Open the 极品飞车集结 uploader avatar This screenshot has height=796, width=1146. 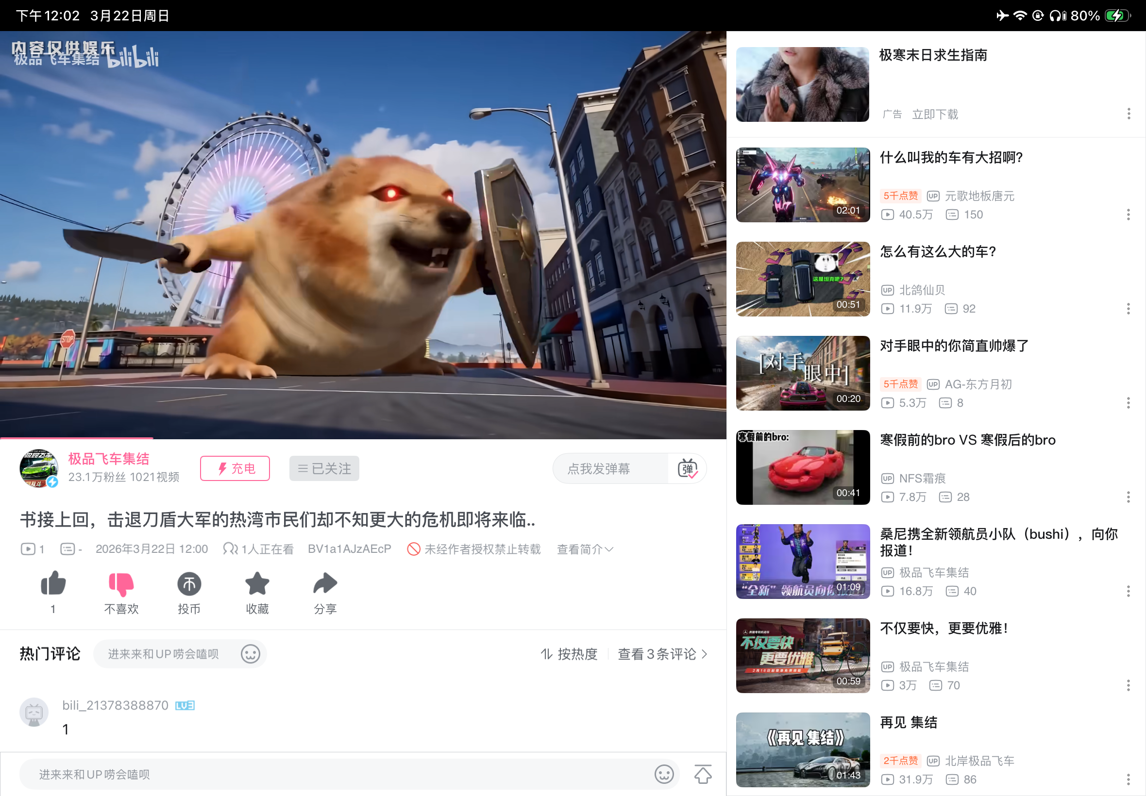tap(39, 468)
